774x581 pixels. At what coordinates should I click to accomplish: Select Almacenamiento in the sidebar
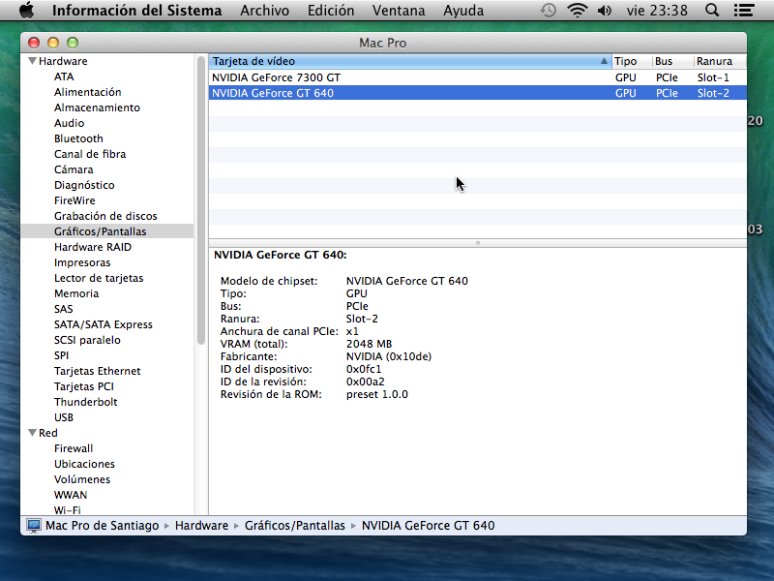97,107
